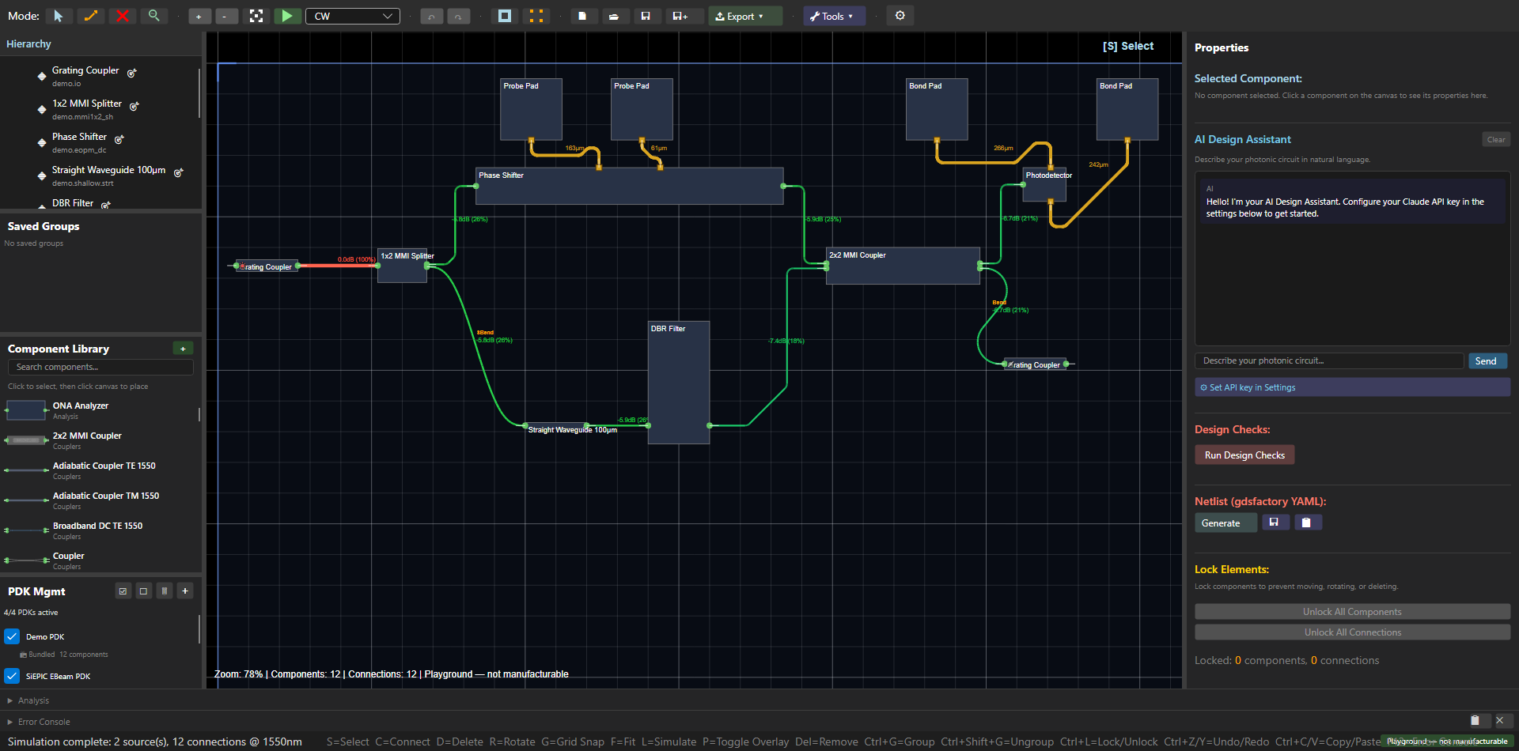Select the arrow pointer mode tool
This screenshot has width=1519, height=751.
pyautogui.click(x=59, y=16)
